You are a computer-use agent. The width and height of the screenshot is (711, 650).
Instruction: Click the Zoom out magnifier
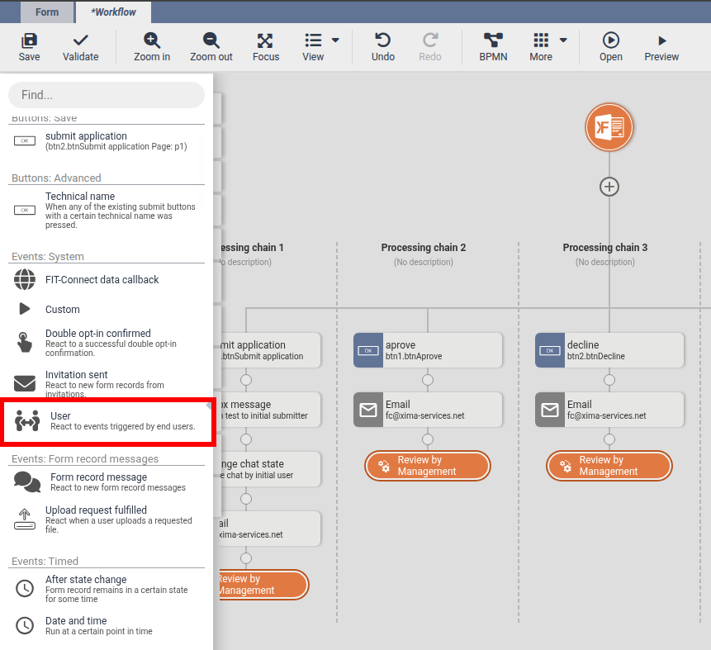click(211, 40)
